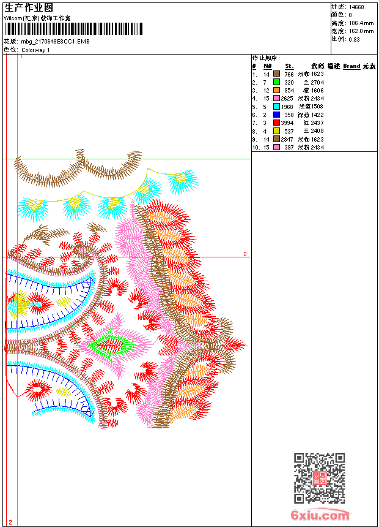Select stitch count 854 in row 3
This screenshot has width=379, height=527.
(x=289, y=91)
